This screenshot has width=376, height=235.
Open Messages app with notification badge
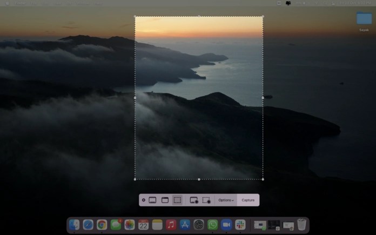(x=116, y=225)
